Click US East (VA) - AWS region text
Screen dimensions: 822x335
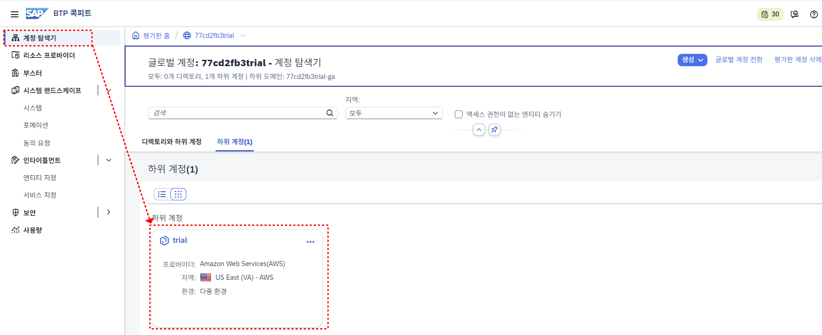pos(244,277)
